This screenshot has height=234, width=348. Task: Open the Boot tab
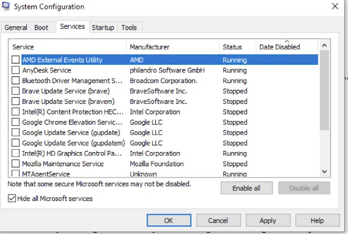point(41,27)
